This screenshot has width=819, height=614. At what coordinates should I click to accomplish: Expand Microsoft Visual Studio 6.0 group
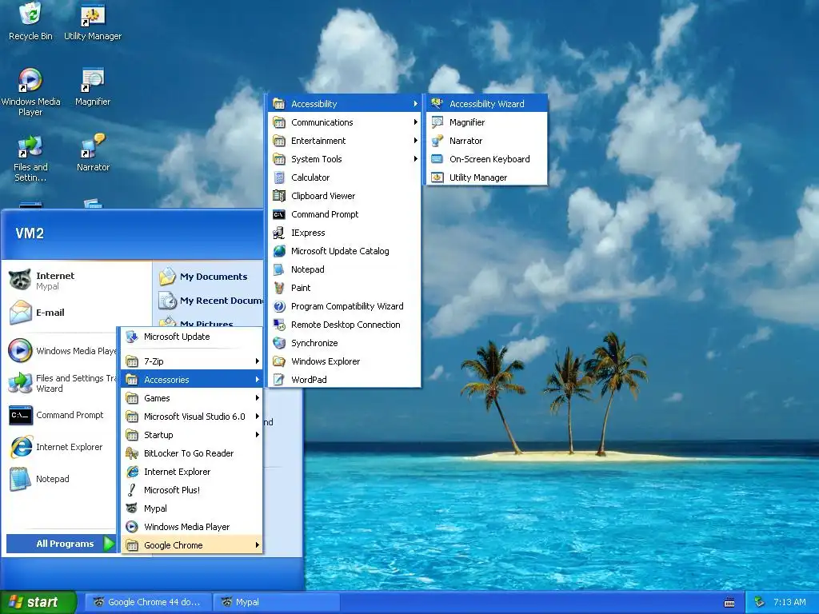click(192, 417)
